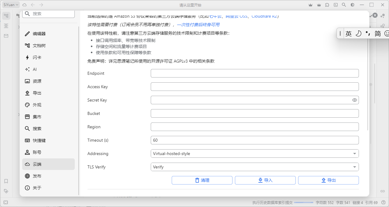The image size is (389, 207).
Task: Select the 云端 cloud tab
Action: 48,164
